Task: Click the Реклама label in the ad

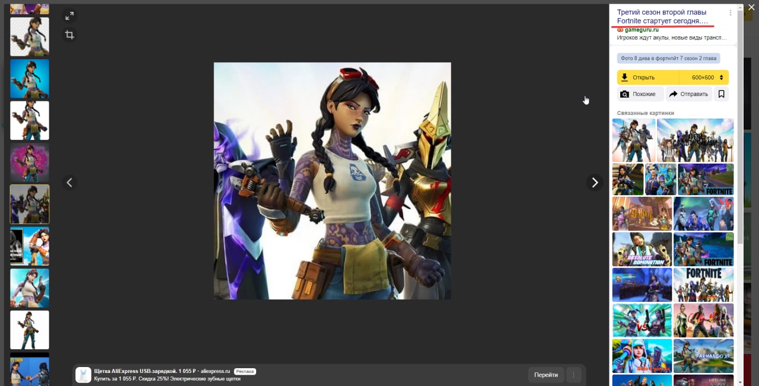Action: 245,371
